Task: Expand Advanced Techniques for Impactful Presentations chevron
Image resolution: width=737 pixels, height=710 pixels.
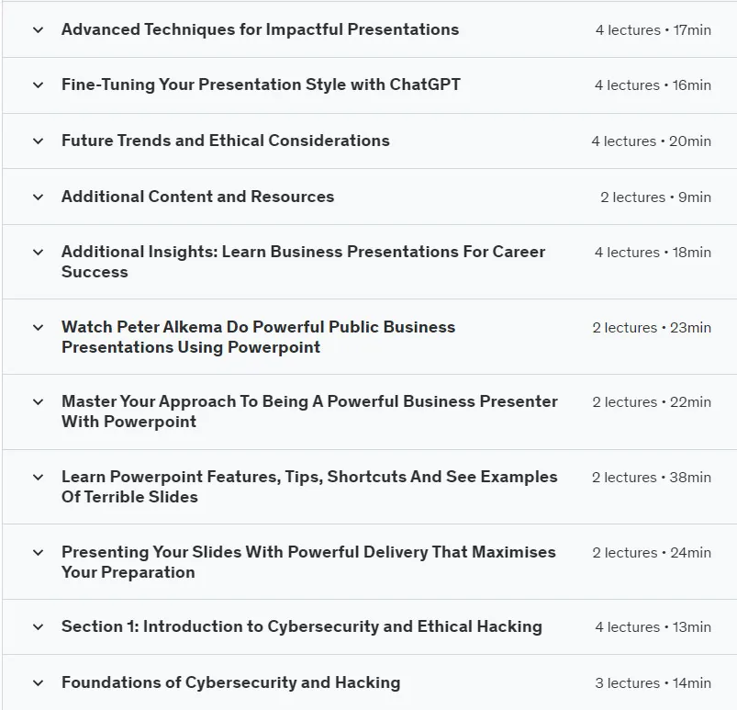Action: (x=38, y=30)
